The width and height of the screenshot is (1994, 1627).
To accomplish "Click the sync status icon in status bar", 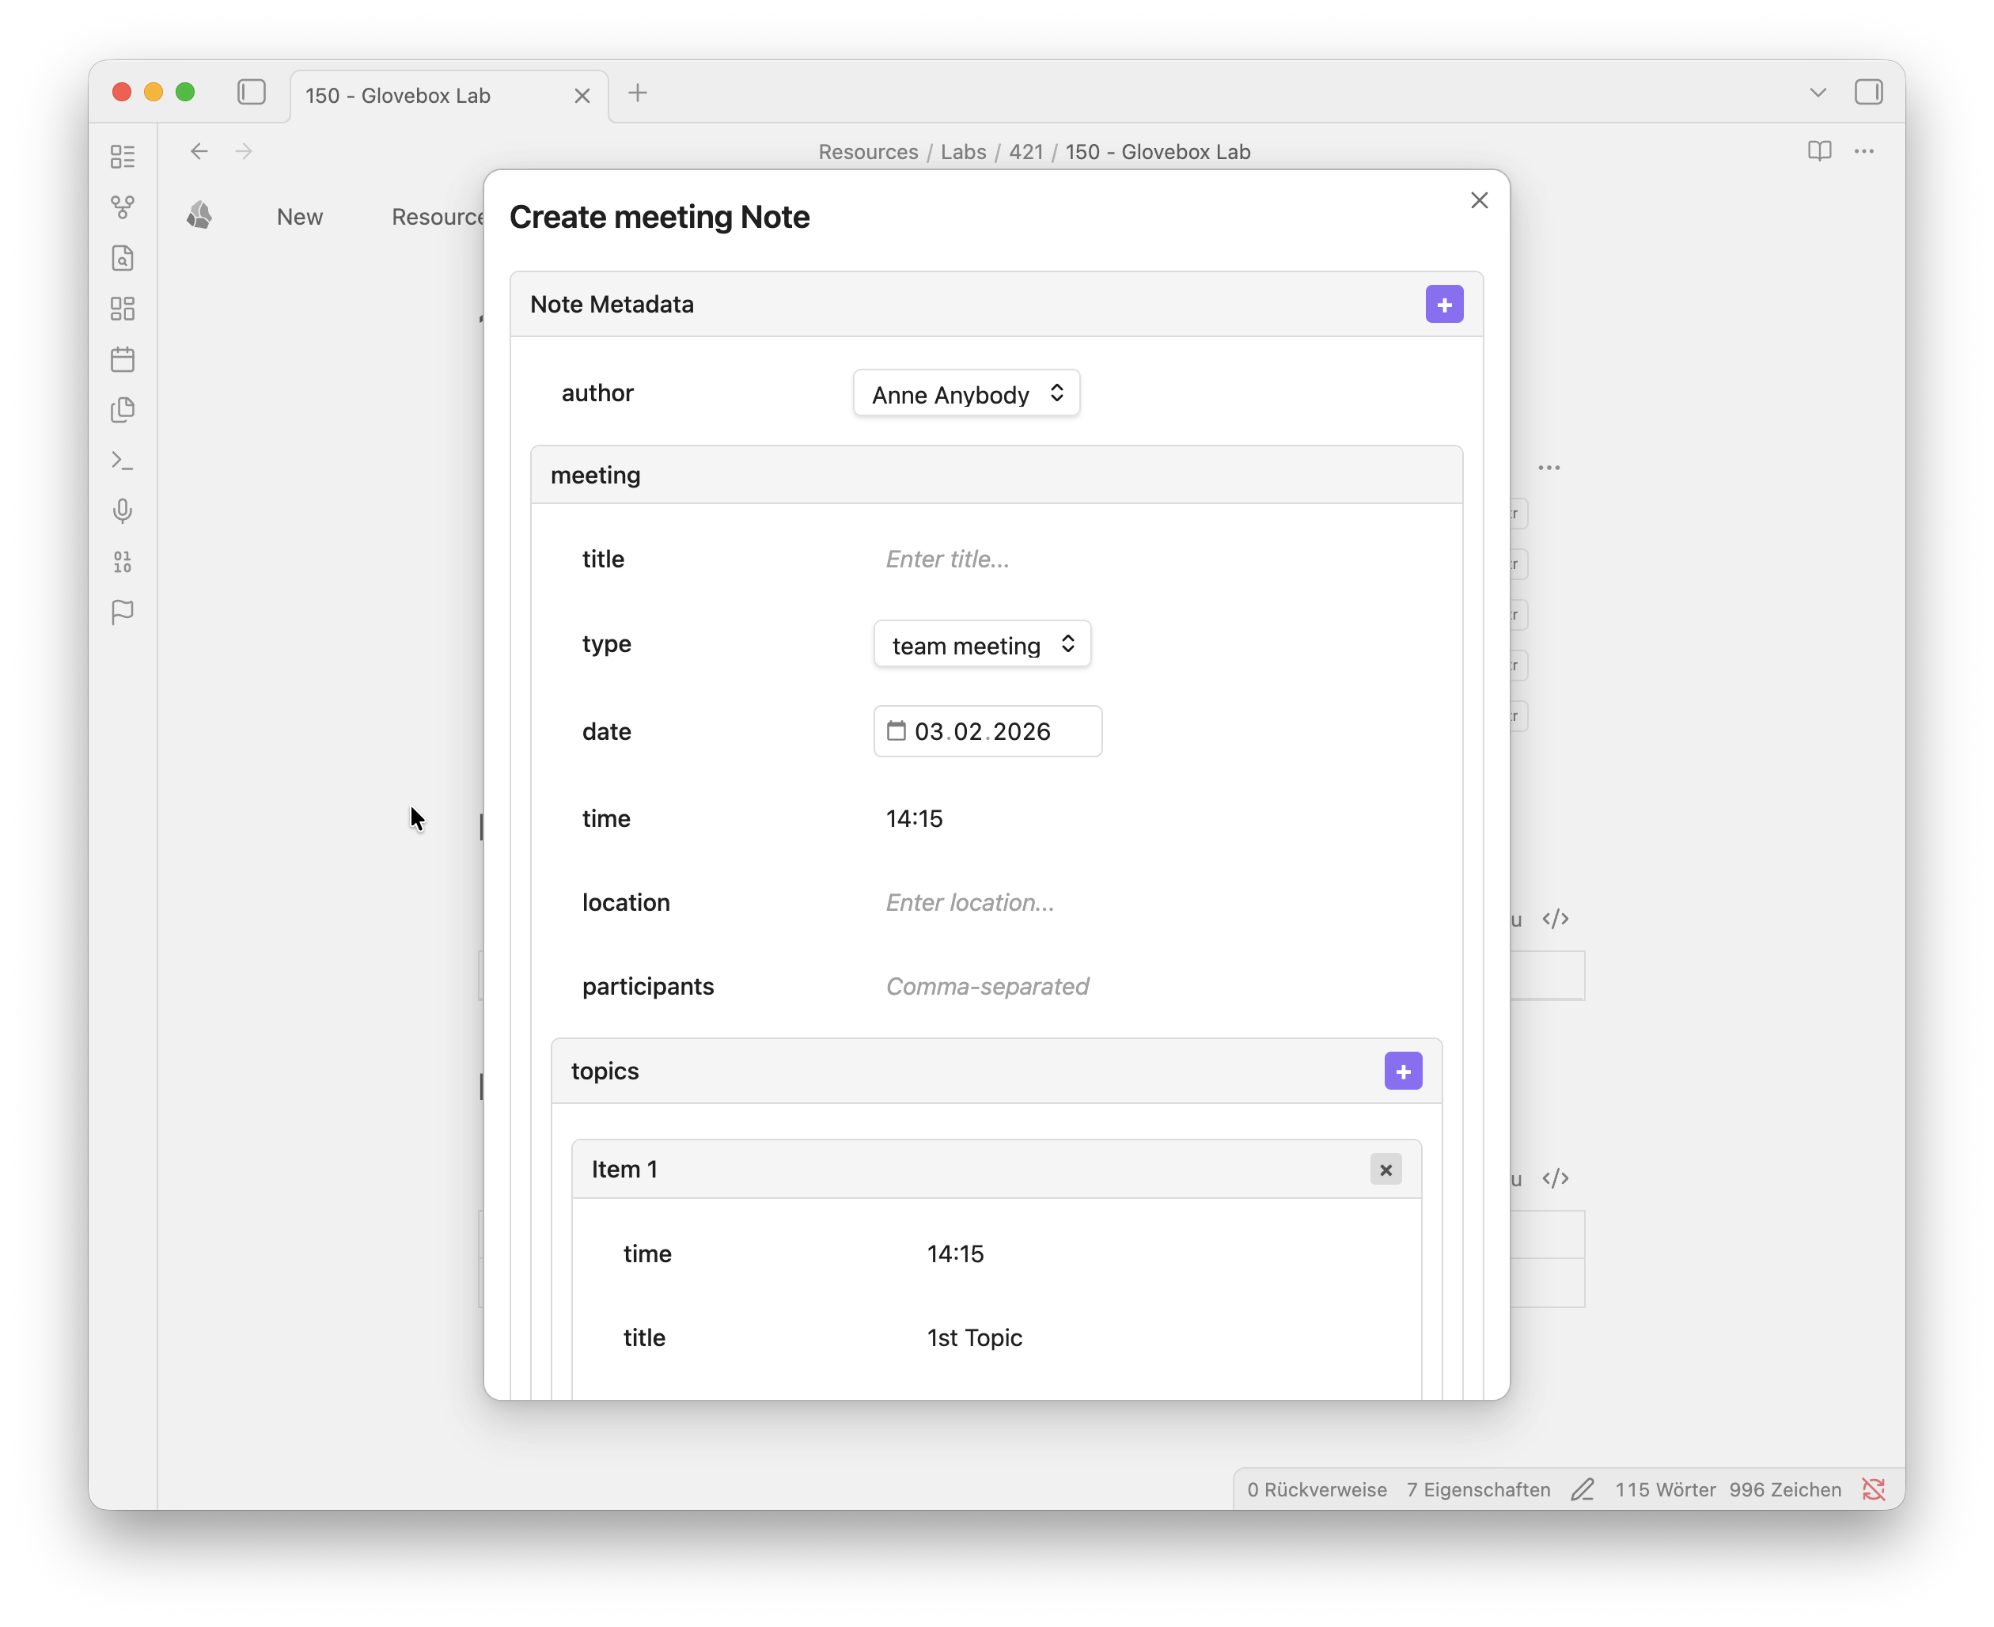I will (1873, 1489).
